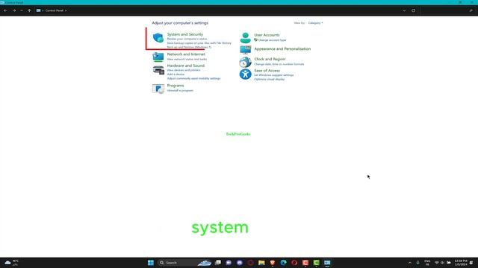478x268 pixels.
Task: Open Programs category link
Action: [176, 86]
